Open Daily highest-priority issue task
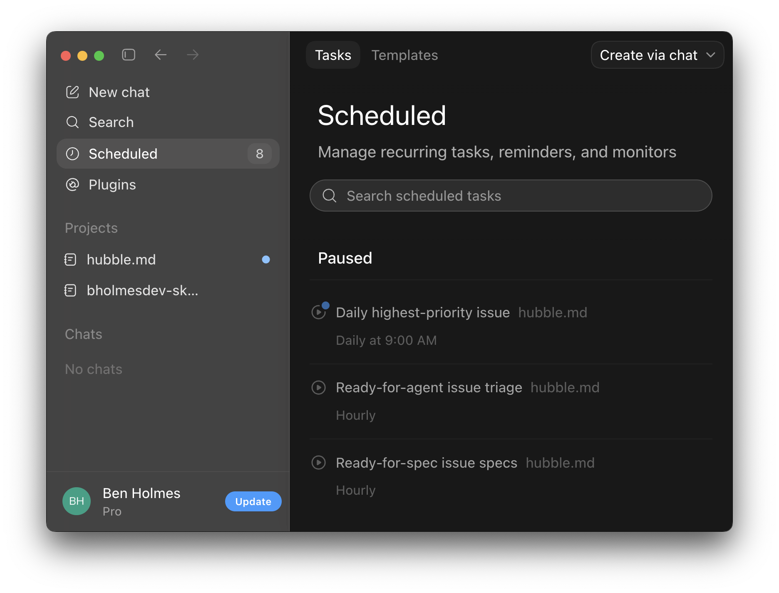The width and height of the screenshot is (779, 593). coord(423,312)
